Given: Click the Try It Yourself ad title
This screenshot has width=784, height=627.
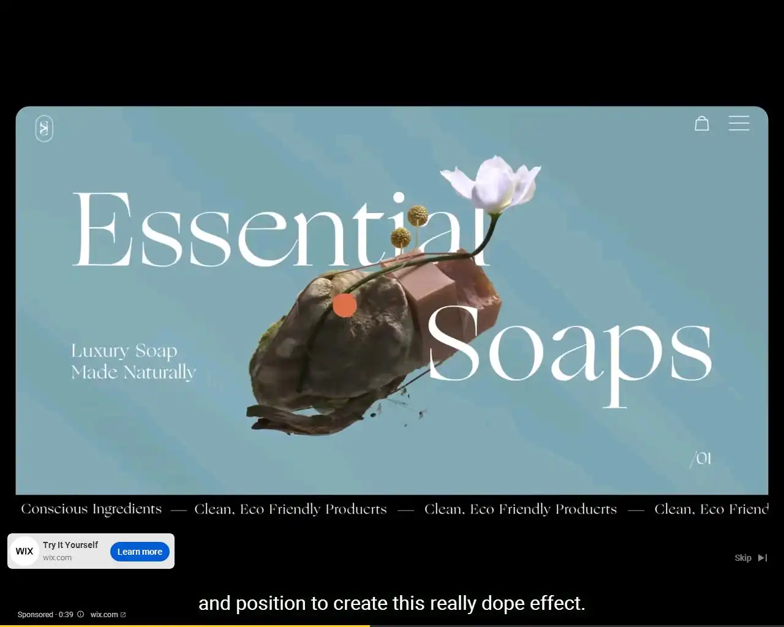Looking at the screenshot, I should tap(70, 545).
